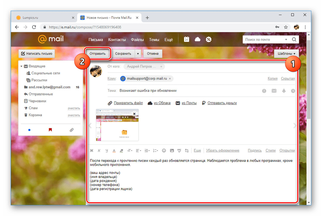The height and width of the screenshot is (216, 322).
Task: Switch to the Контакты section
Action: 117,39
